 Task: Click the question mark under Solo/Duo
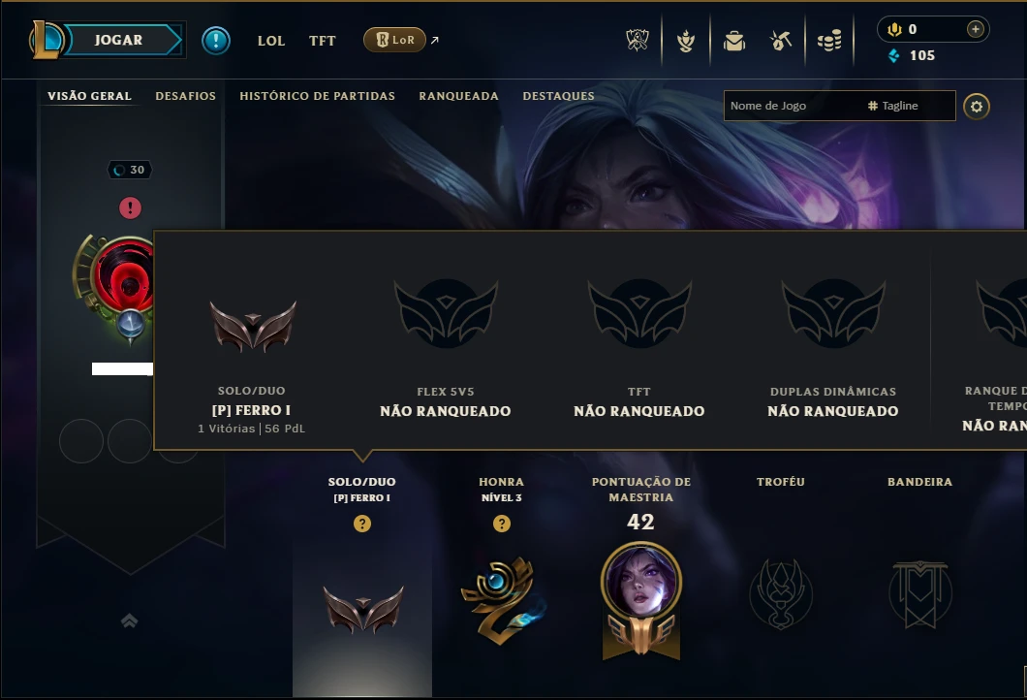point(362,524)
